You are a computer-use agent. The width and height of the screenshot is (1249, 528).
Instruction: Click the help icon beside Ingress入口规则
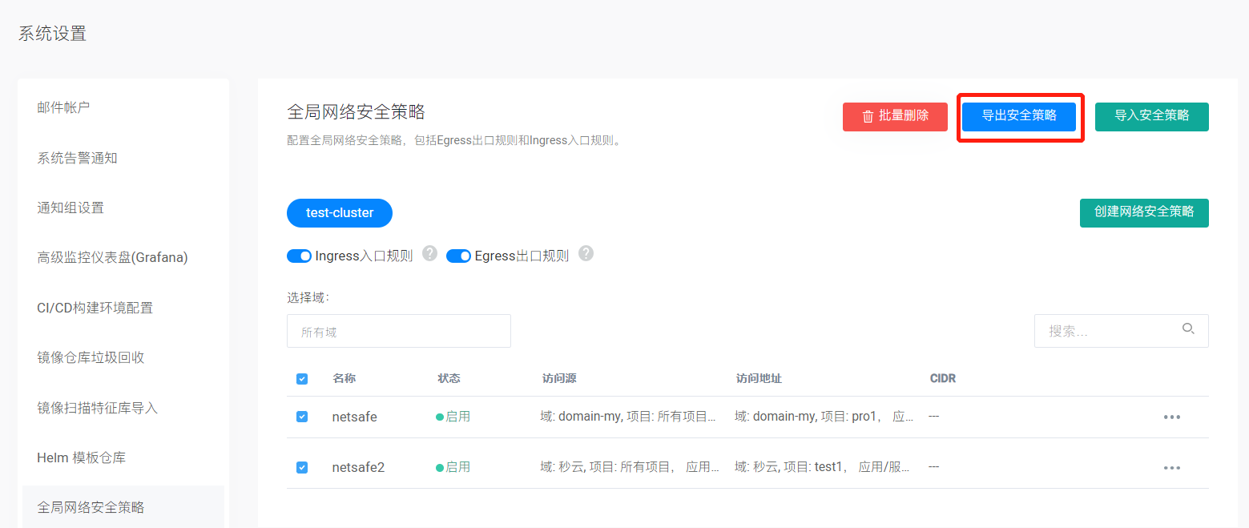(429, 254)
